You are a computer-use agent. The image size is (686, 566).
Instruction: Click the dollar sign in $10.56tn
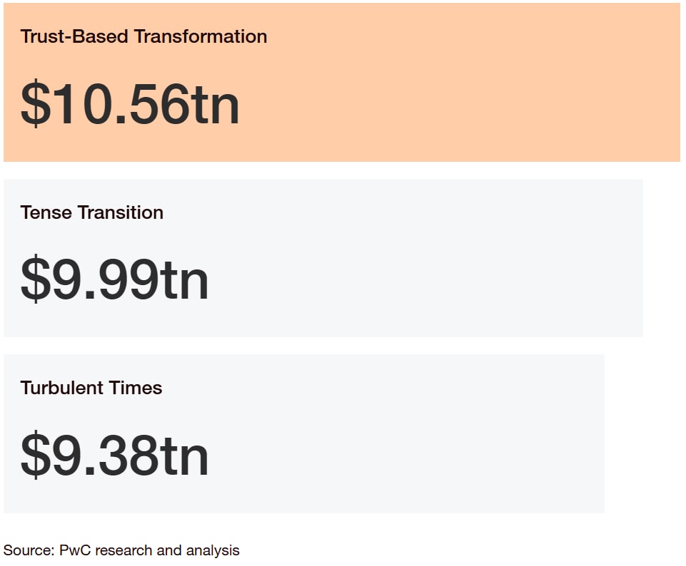coord(35,104)
